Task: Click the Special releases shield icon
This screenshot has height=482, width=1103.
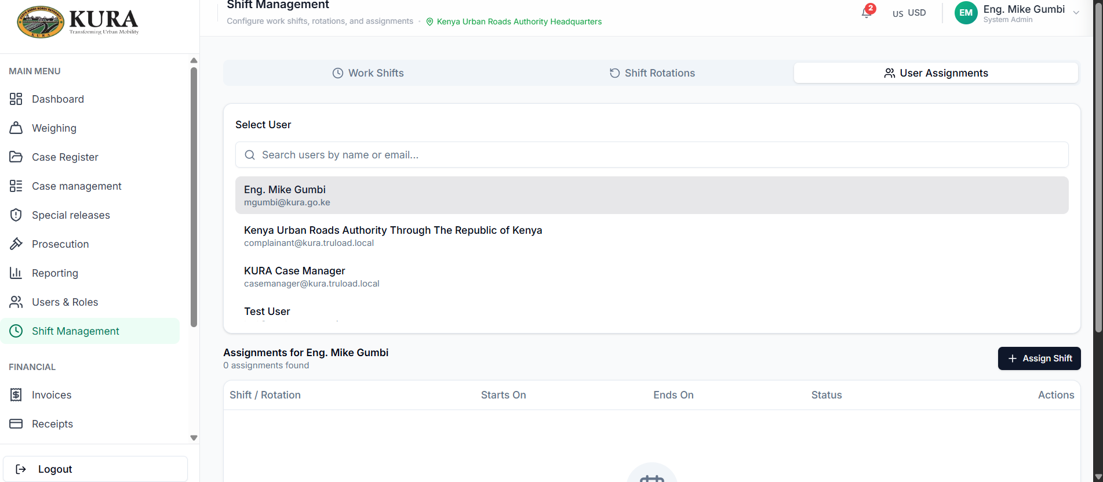Action: coord(16,215)
